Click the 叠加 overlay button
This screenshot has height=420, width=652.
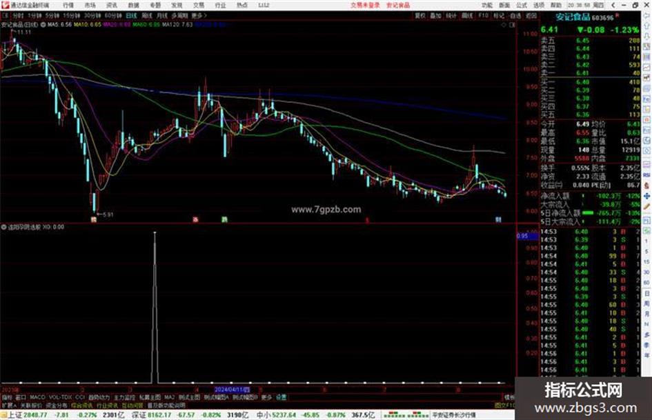pyautogui.click(x=435, y=16)
